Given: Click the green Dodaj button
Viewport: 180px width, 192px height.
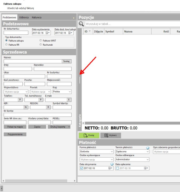Looking at the screenshot, I should pyautogui.click(x=89, y=135).
